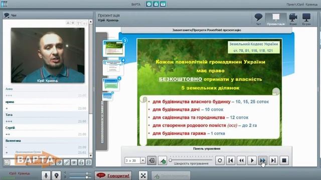Start playback with the play button
Image resolution: width=321 pixels, height=180 pixels.
click(252, 160)
